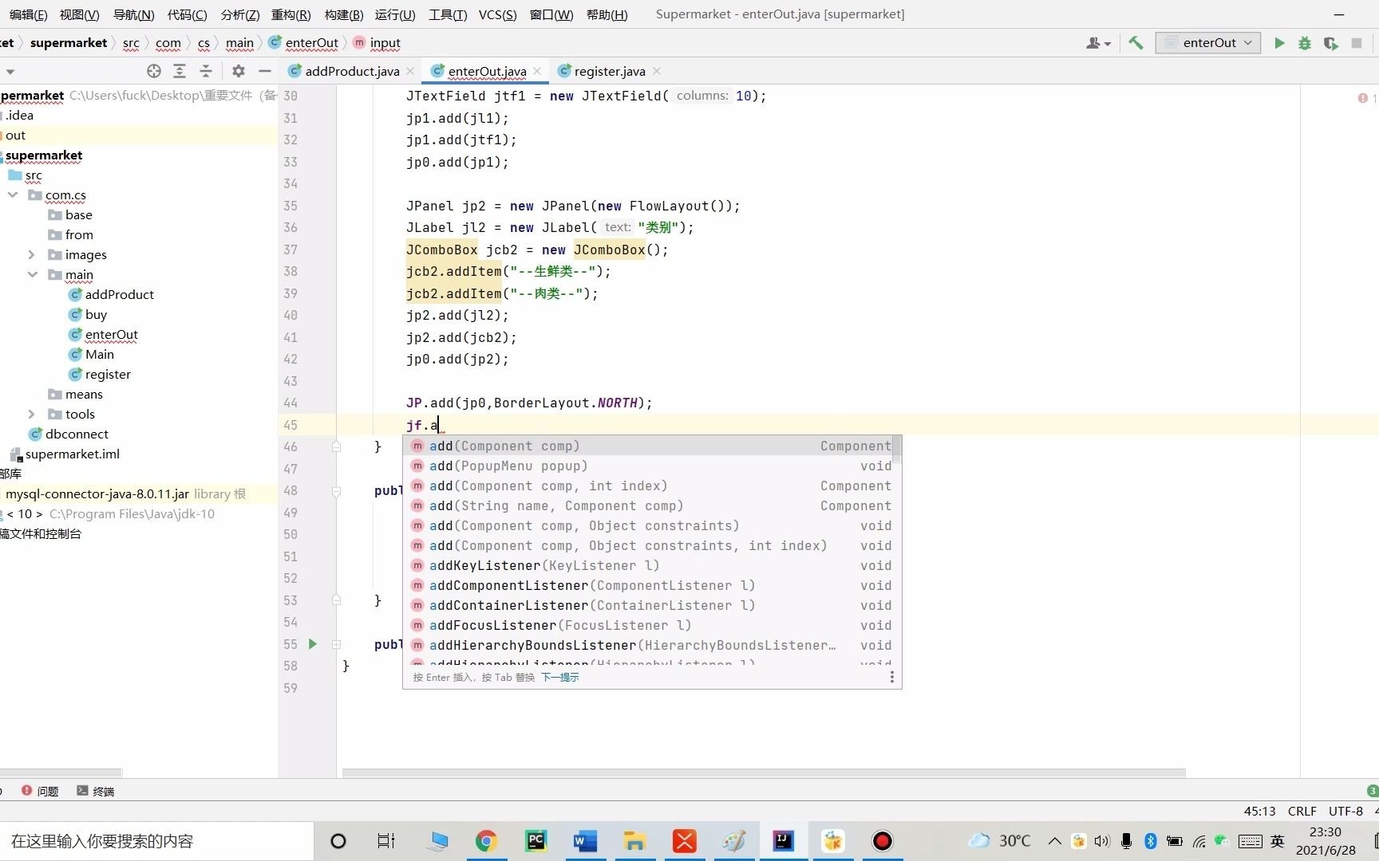Open project panel settings gear

239,71
